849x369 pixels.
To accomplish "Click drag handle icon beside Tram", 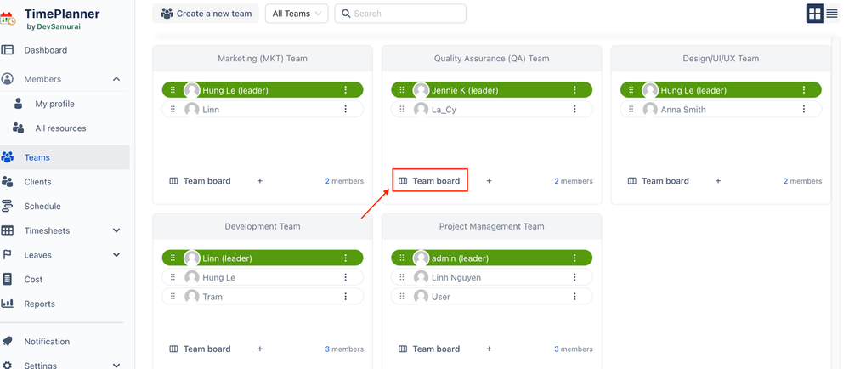I will pyautogui.click(x=173, y=297).
